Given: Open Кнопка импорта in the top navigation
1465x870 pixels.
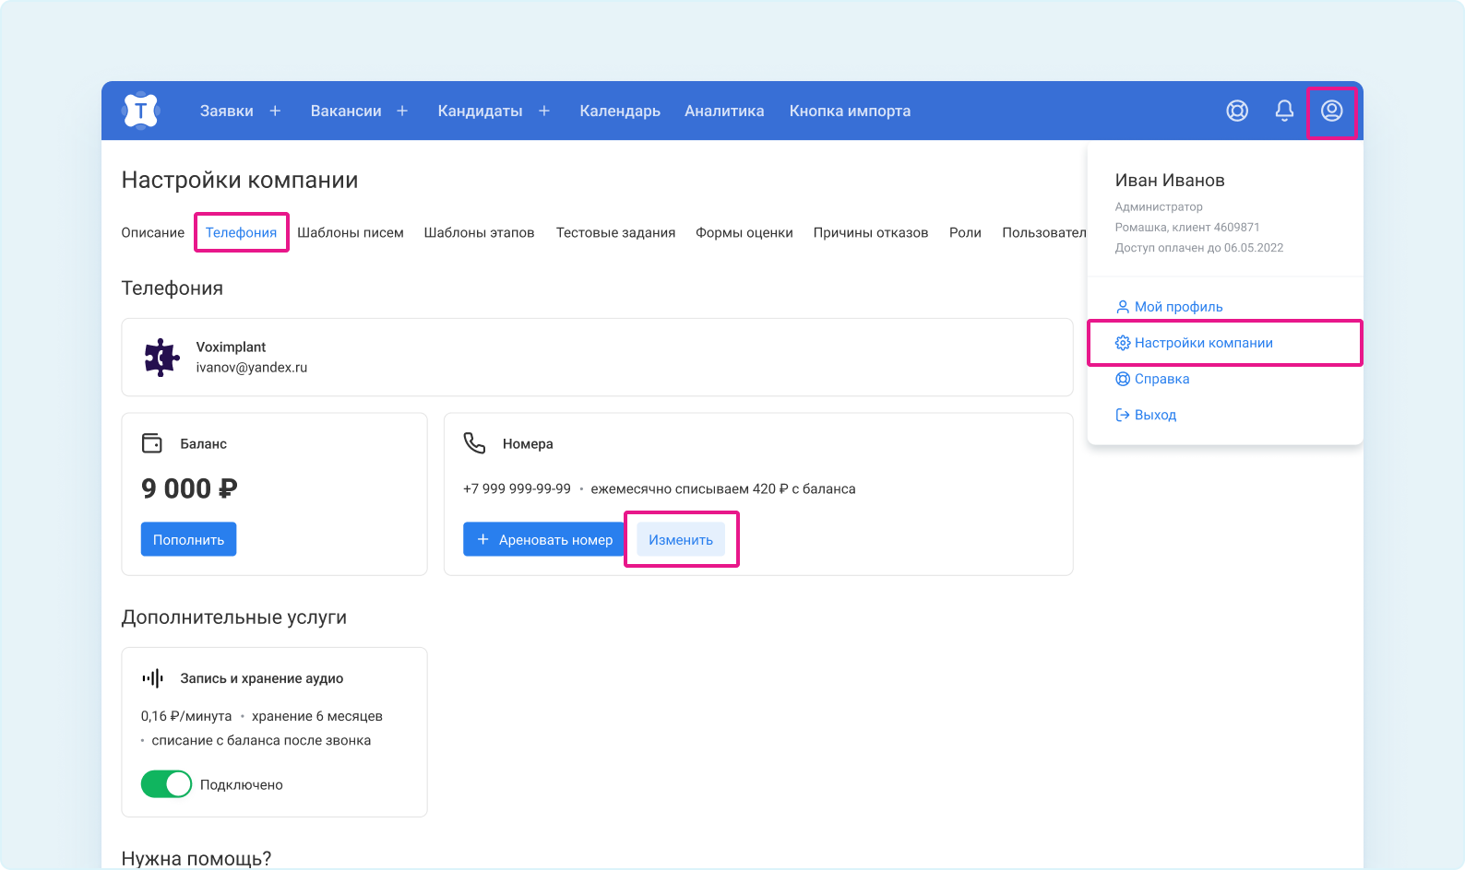Looking at the screenshot, I should 850,111.
